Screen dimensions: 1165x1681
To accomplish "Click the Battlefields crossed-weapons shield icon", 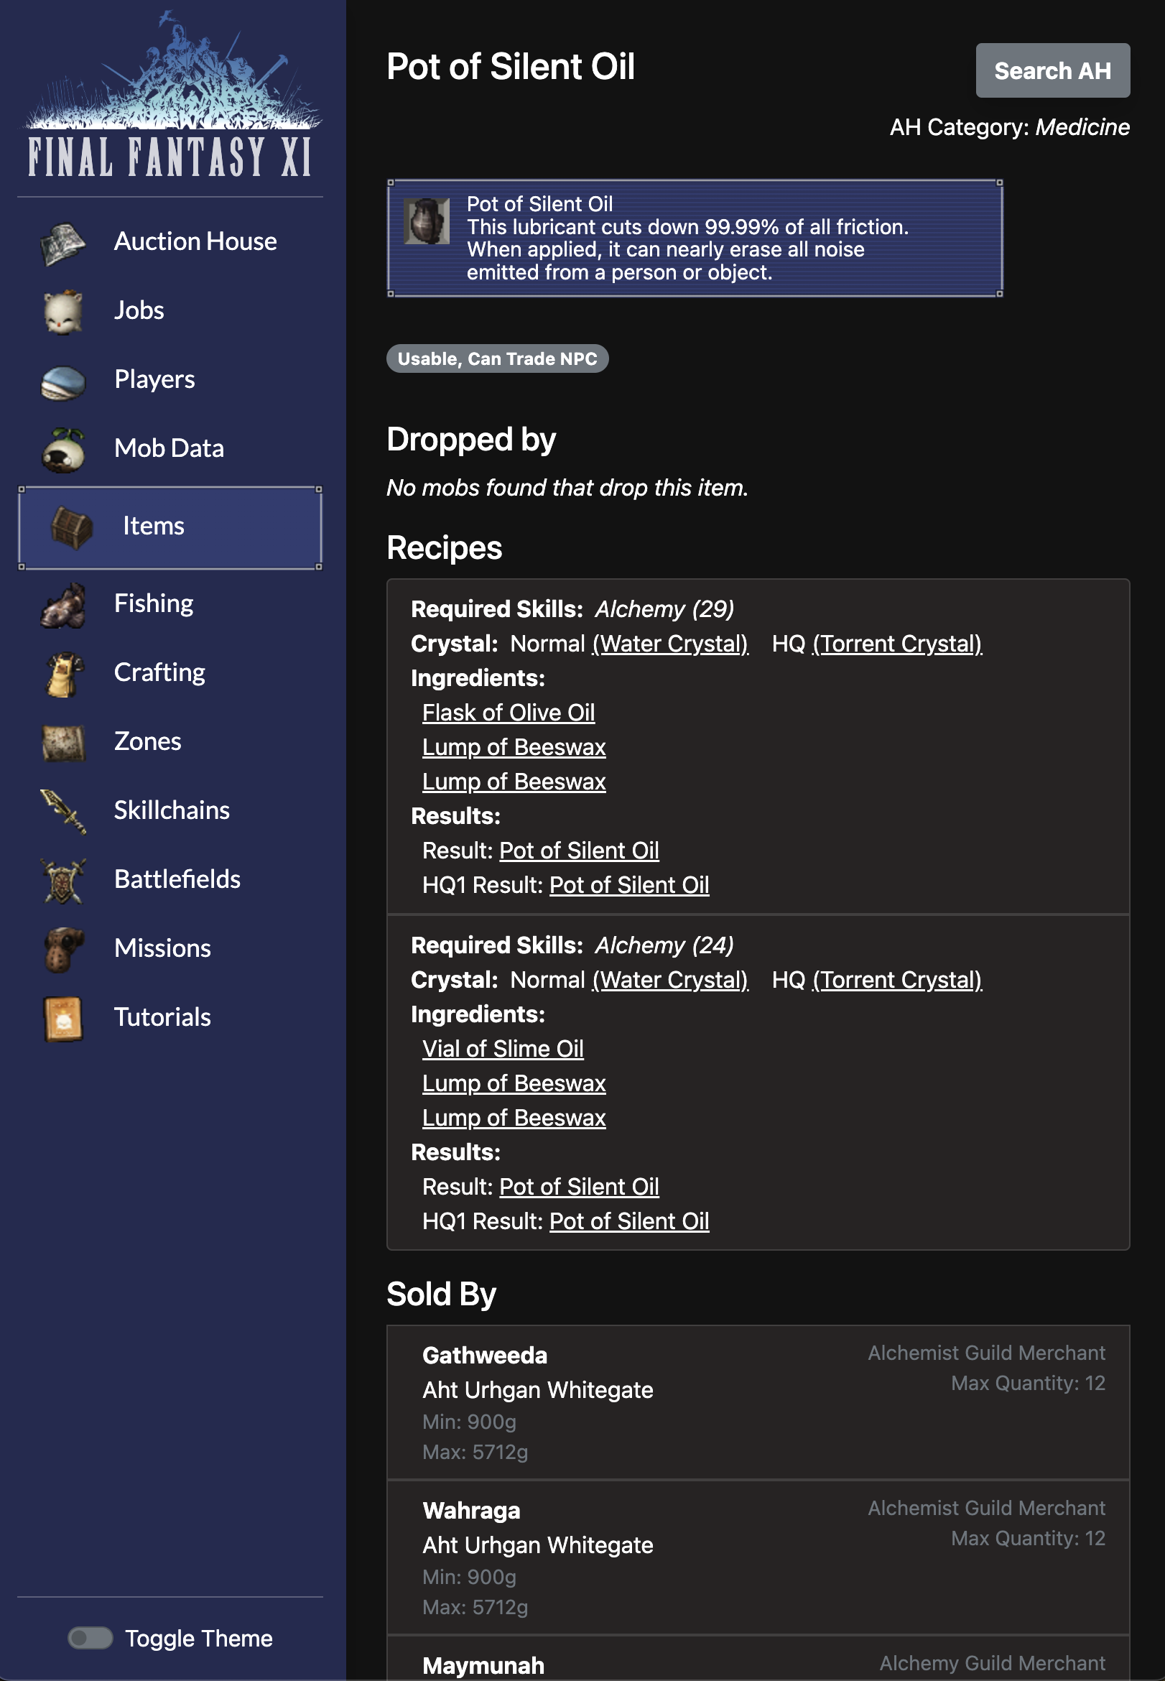I will click(62, 879).
